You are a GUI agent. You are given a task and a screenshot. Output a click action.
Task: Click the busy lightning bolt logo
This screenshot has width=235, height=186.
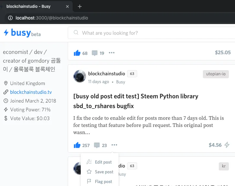pyautogui.click(x=6, y=32)
